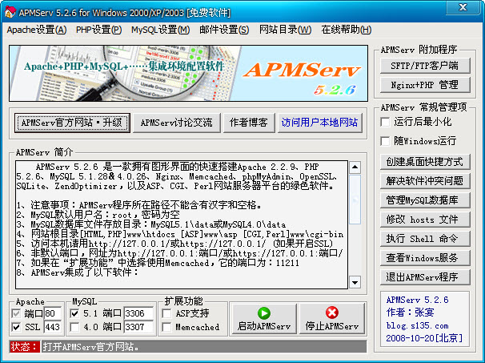Open the 邮件设置(S) menu
Image resolution: width=485 pixels, height=363 pixels.
click(x=224, y=30)
